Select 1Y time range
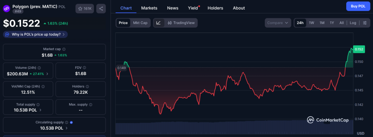This screenshot has height=137, width=373. pyautogui.click(x=332, y=23)
